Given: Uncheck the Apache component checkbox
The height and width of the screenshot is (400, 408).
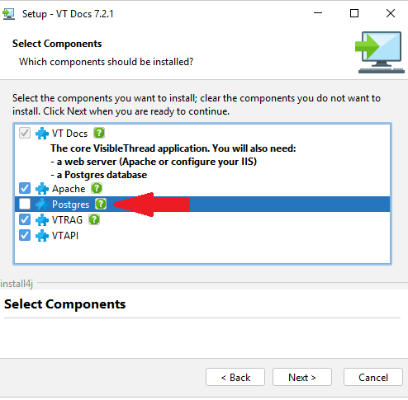Looking at the screenshot, I should (25, 188).
